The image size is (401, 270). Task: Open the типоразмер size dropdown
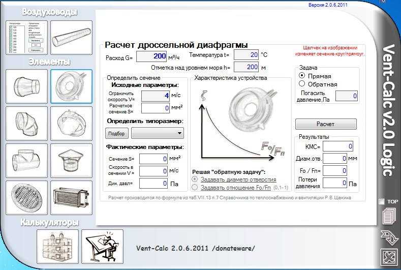(x=158, y=133)
